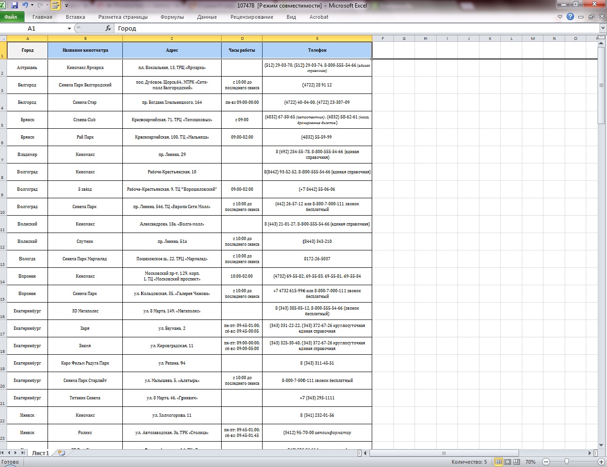
Task: Click the horizontal scrollbar thumb
Action: tap(444, 453)
